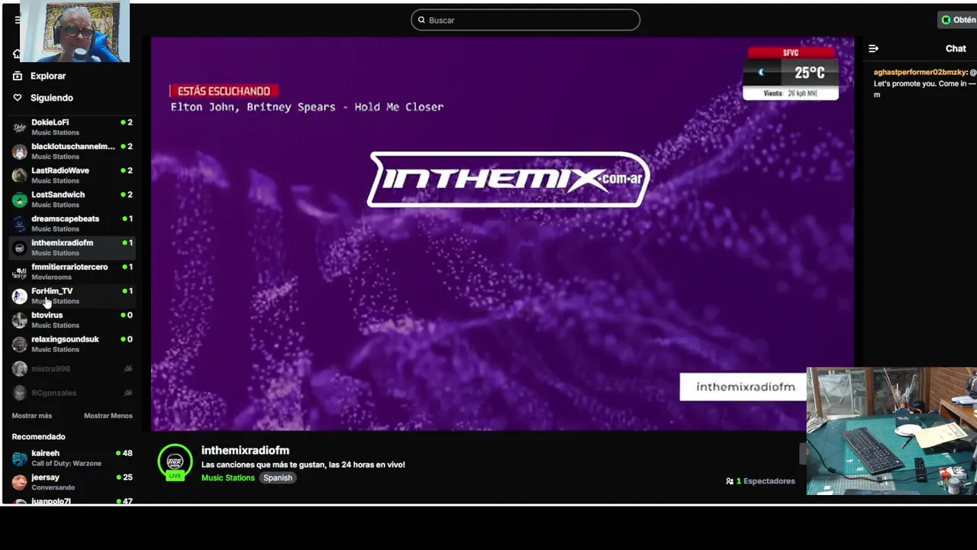Click Mostrar Menos to show fewer channels
This screenshot has width=977, height=550.
[108, 416]
